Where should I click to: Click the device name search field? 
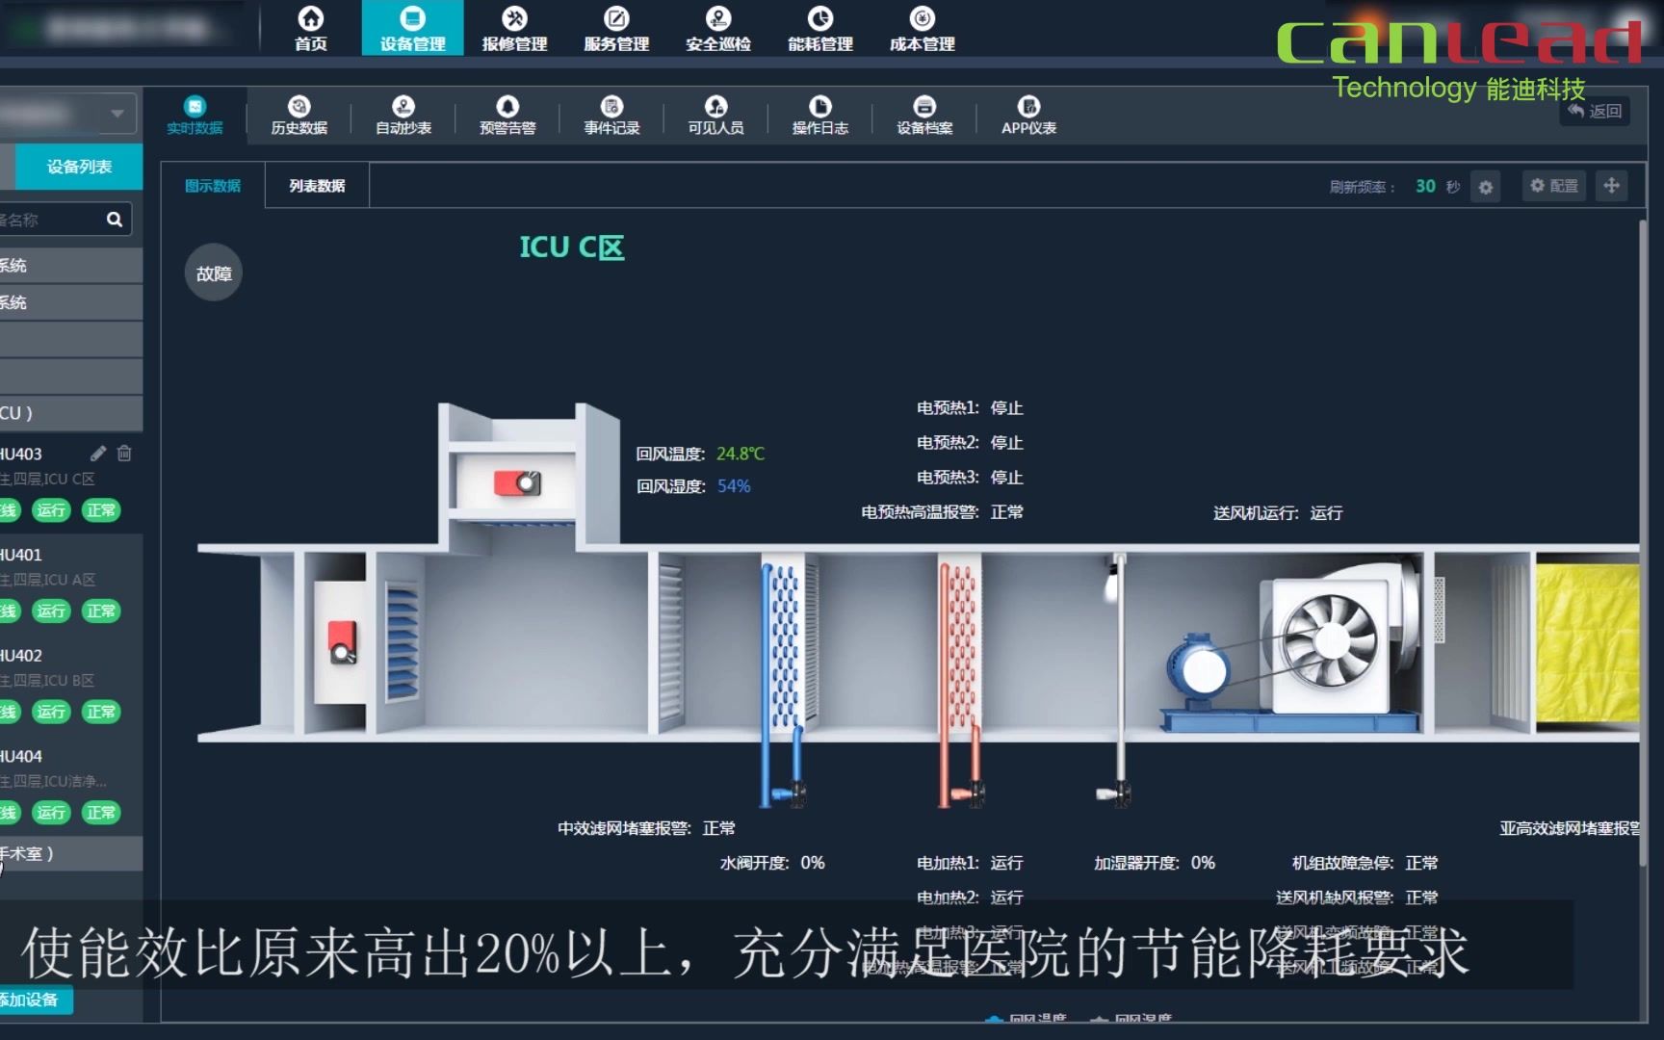(x=48, y=220)
